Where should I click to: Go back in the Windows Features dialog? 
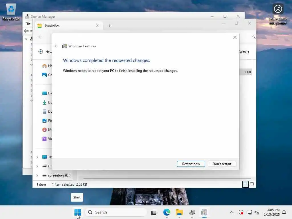pyautogui.click(x=56, y=46)
